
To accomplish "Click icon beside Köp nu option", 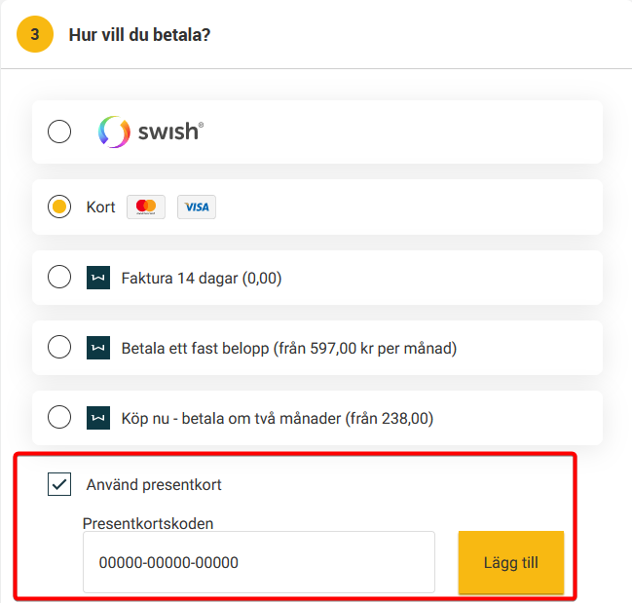I will pyautogui.click(x=98, y=418).
